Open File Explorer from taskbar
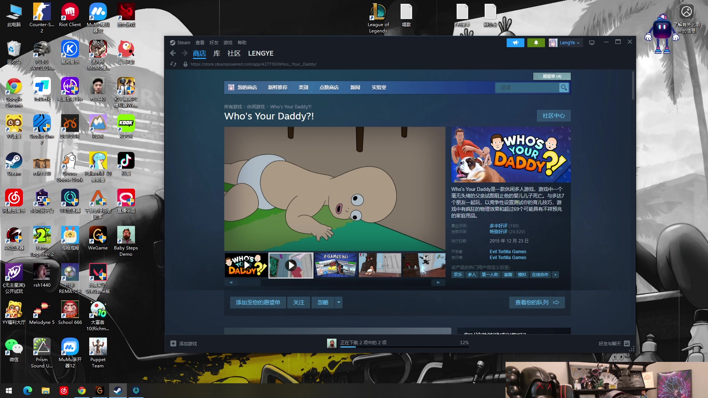Viewport: 708px width, 398px height. coord(45,391)
